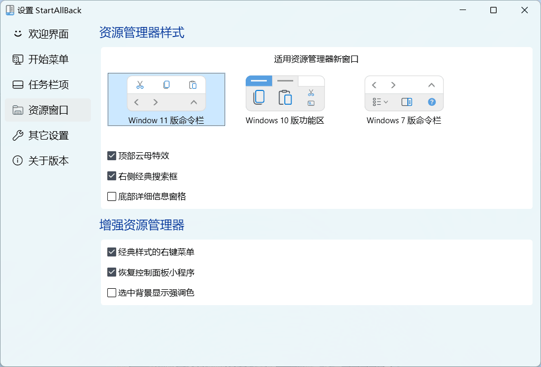Click the 适用资源管理器新窗口 caption
Viewport: 541px width, 367px height.
click(x=316, y=59)
